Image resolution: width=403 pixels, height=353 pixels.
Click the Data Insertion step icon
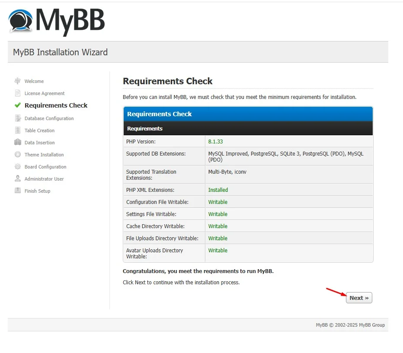pyautogui.click(x=17, y=142)
